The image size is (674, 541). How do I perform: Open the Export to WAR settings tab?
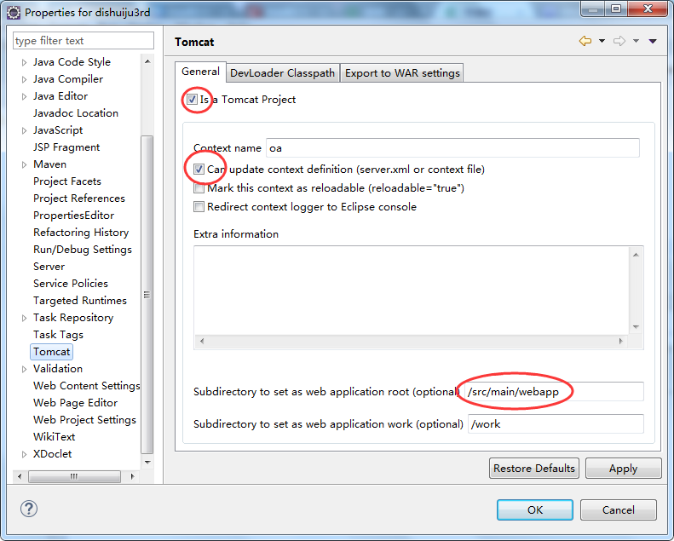click(402, 73)
